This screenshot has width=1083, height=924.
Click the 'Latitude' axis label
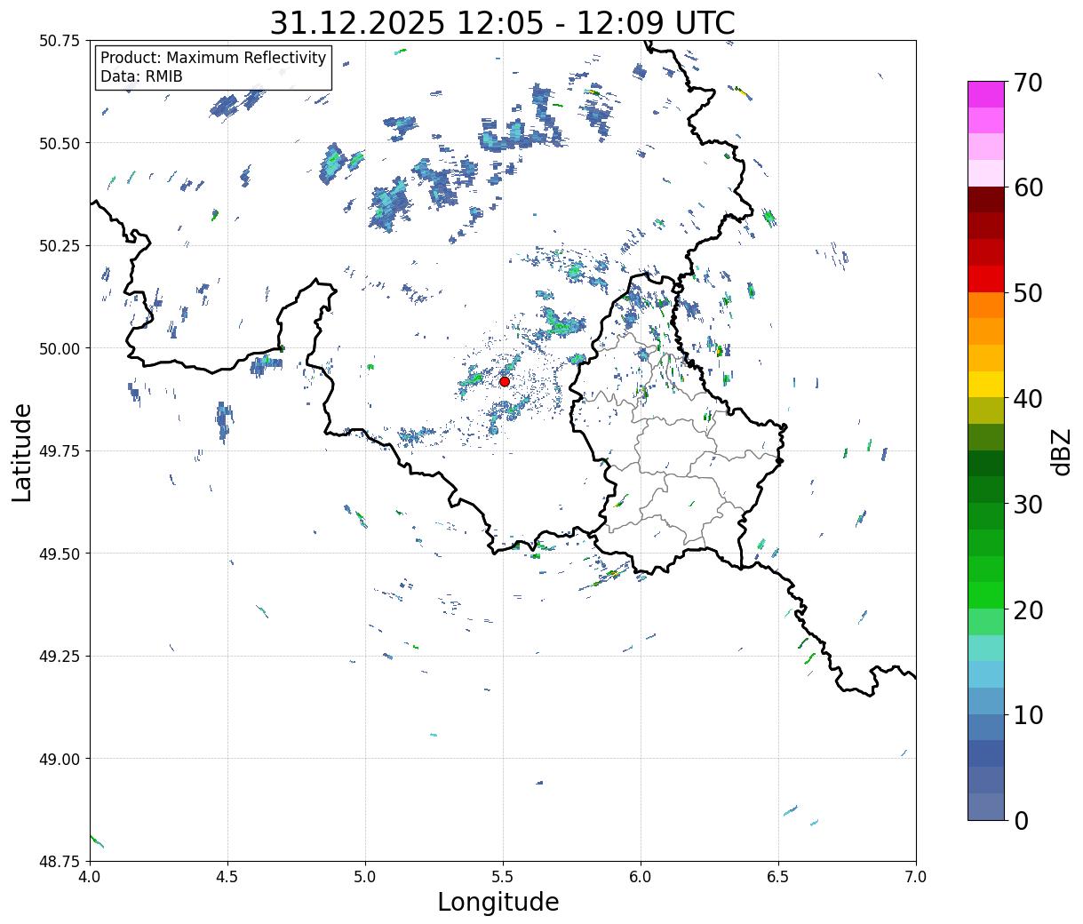[x=22, y=451]
